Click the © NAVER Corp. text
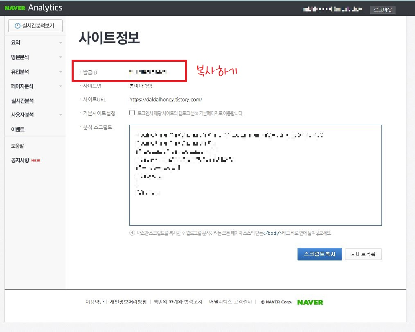 276,302
